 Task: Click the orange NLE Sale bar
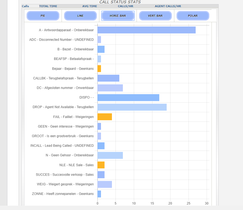[x=101, y=165]
